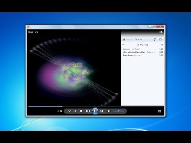Select the Kalimba track in playlist
The height and width of the screenshot is (143, 191).
point(142,49)
